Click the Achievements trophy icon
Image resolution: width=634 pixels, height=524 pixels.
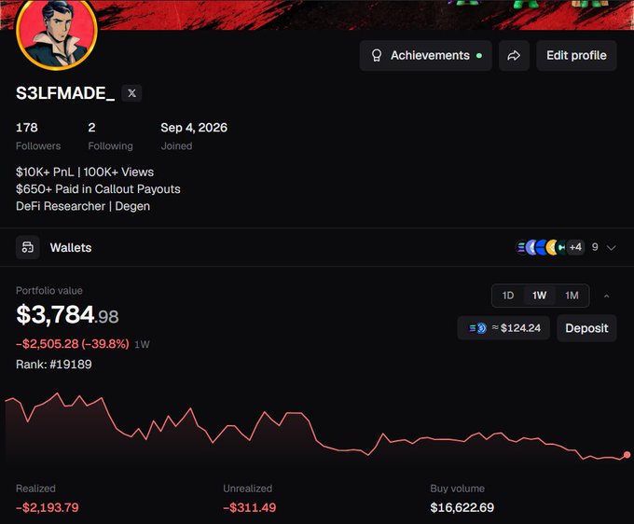click(x=377, y=55)
